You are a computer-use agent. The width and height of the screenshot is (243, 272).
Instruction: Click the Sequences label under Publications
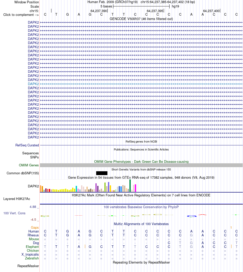(x=30, y=153)
